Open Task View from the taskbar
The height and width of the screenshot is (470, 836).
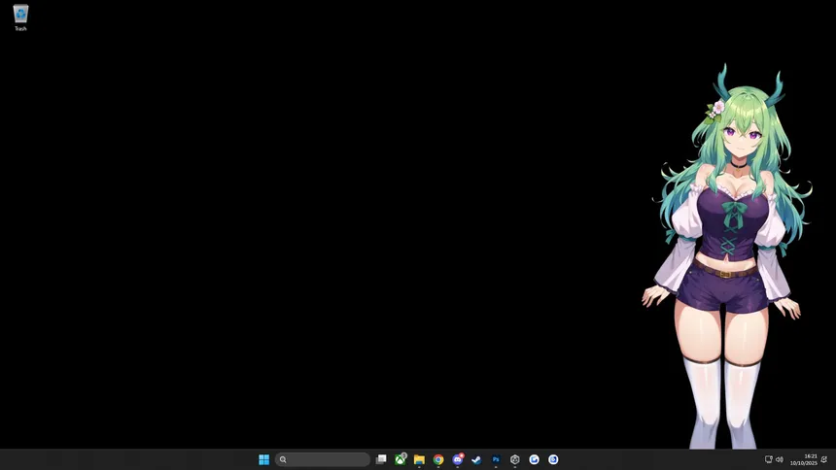point(381,459)
